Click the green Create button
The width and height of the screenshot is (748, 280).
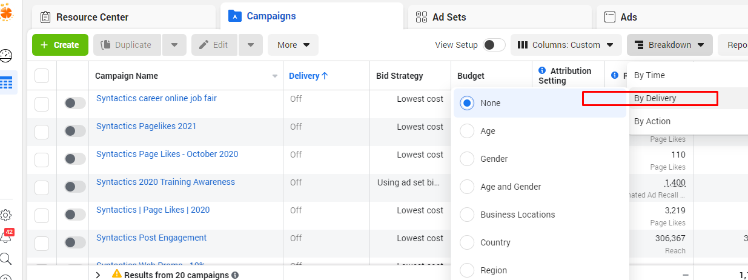[60, 45]
